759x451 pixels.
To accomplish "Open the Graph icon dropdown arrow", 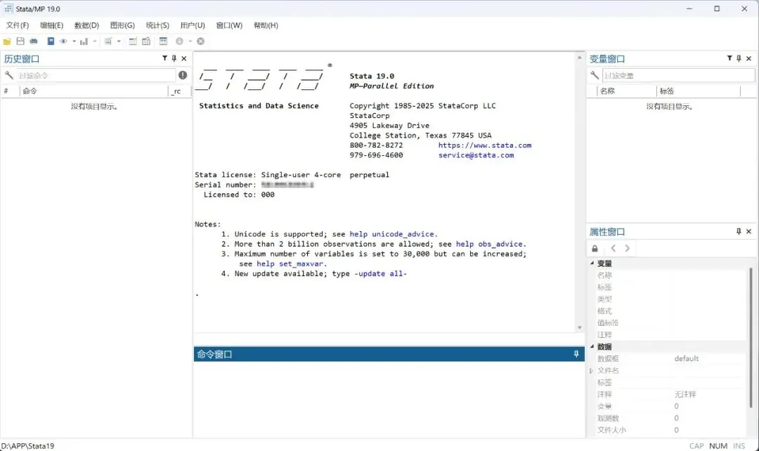I will point(95,41).
